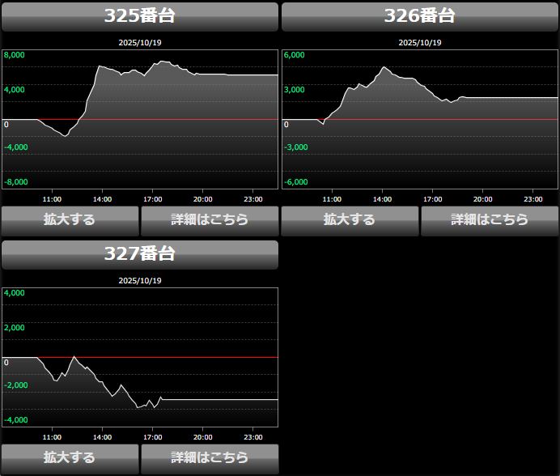The image size is (560, 476).
Task: Click the 326番台 chart image
Action: click(419, 119)
